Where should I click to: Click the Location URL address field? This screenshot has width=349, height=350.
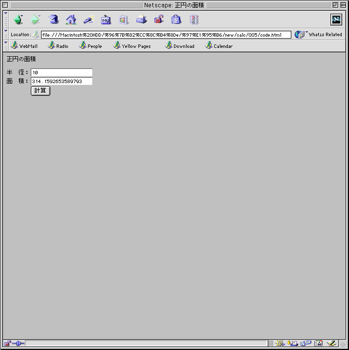[x=166, y=35]
